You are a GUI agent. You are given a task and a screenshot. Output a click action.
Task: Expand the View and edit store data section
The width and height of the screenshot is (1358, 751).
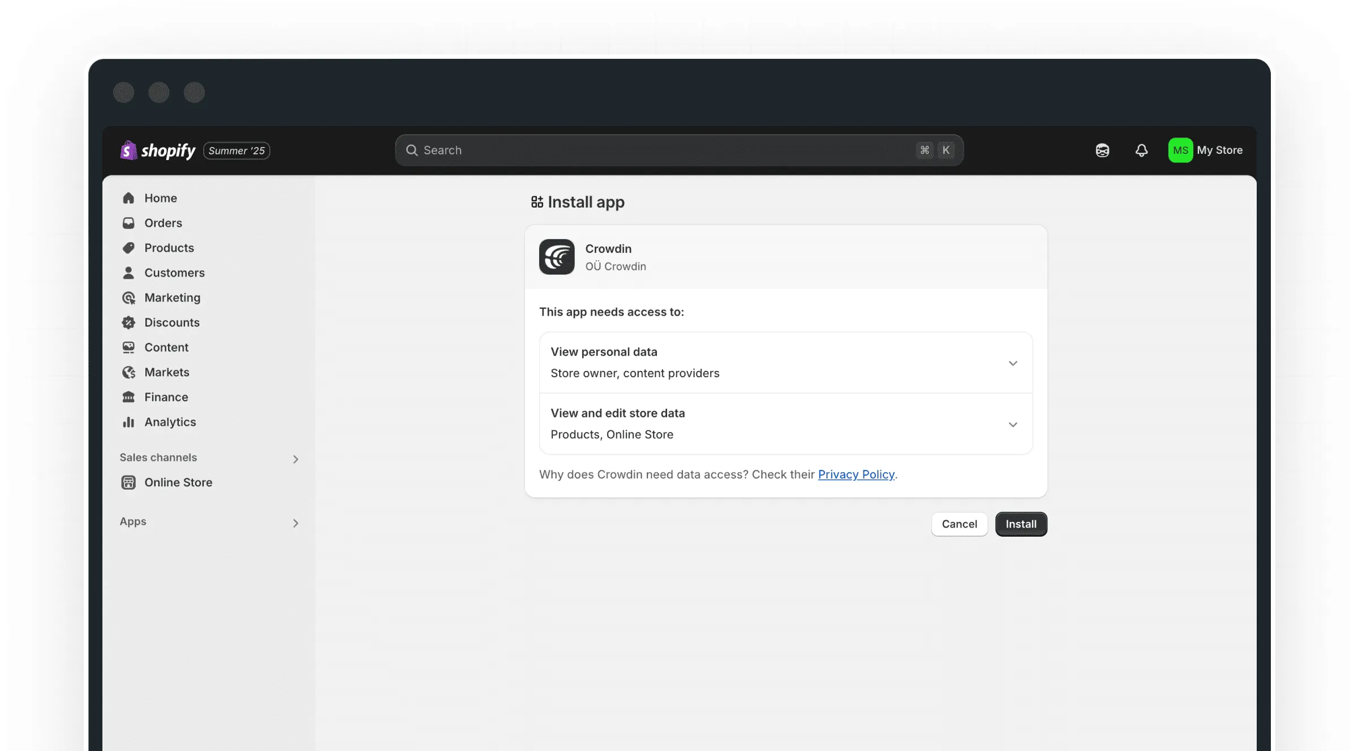1013,424
